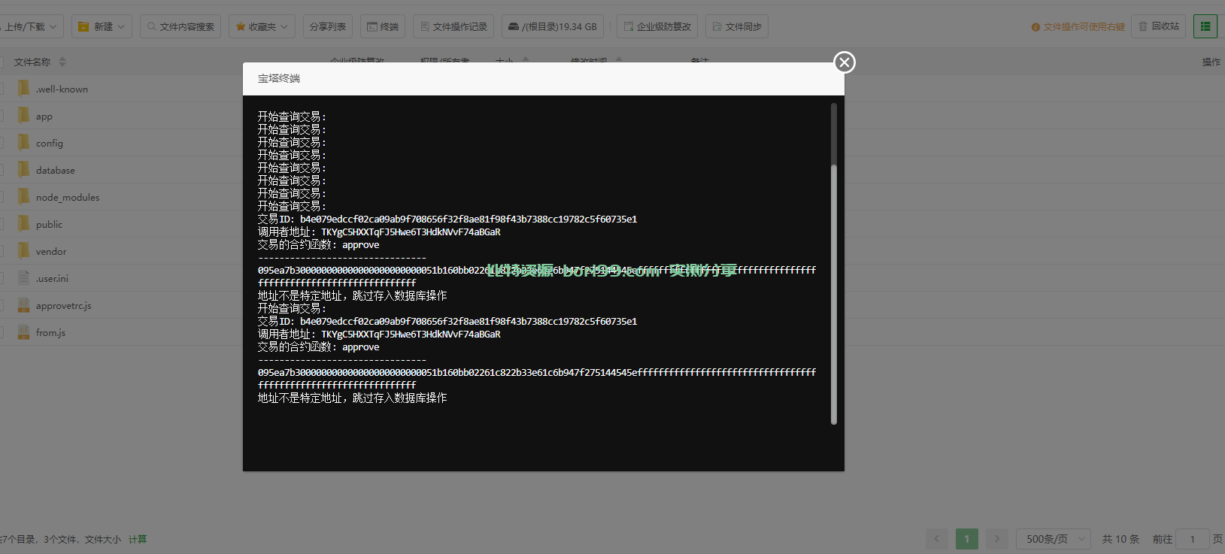
Task: Open 企业级防篡改 settings
Action: tap(657, 26)
